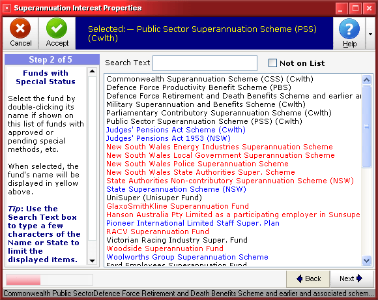Select State Superannuation Scheme (NSW)
This screenshot has width=378, height=300.
click(176, 189)
